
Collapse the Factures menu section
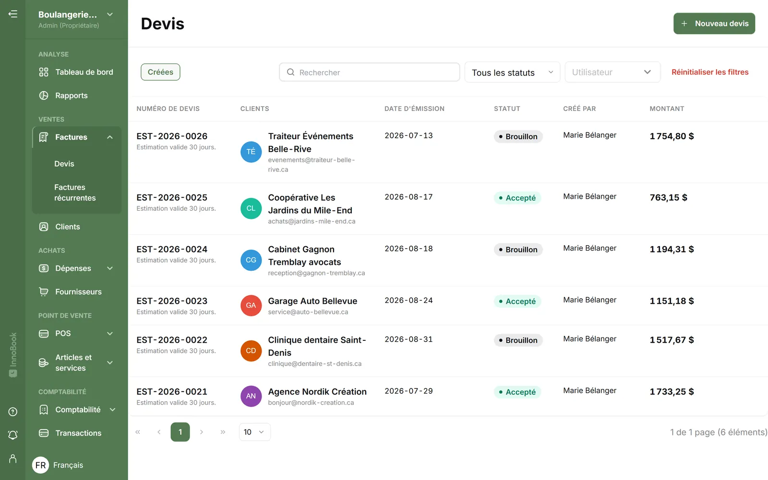[110, 137]
